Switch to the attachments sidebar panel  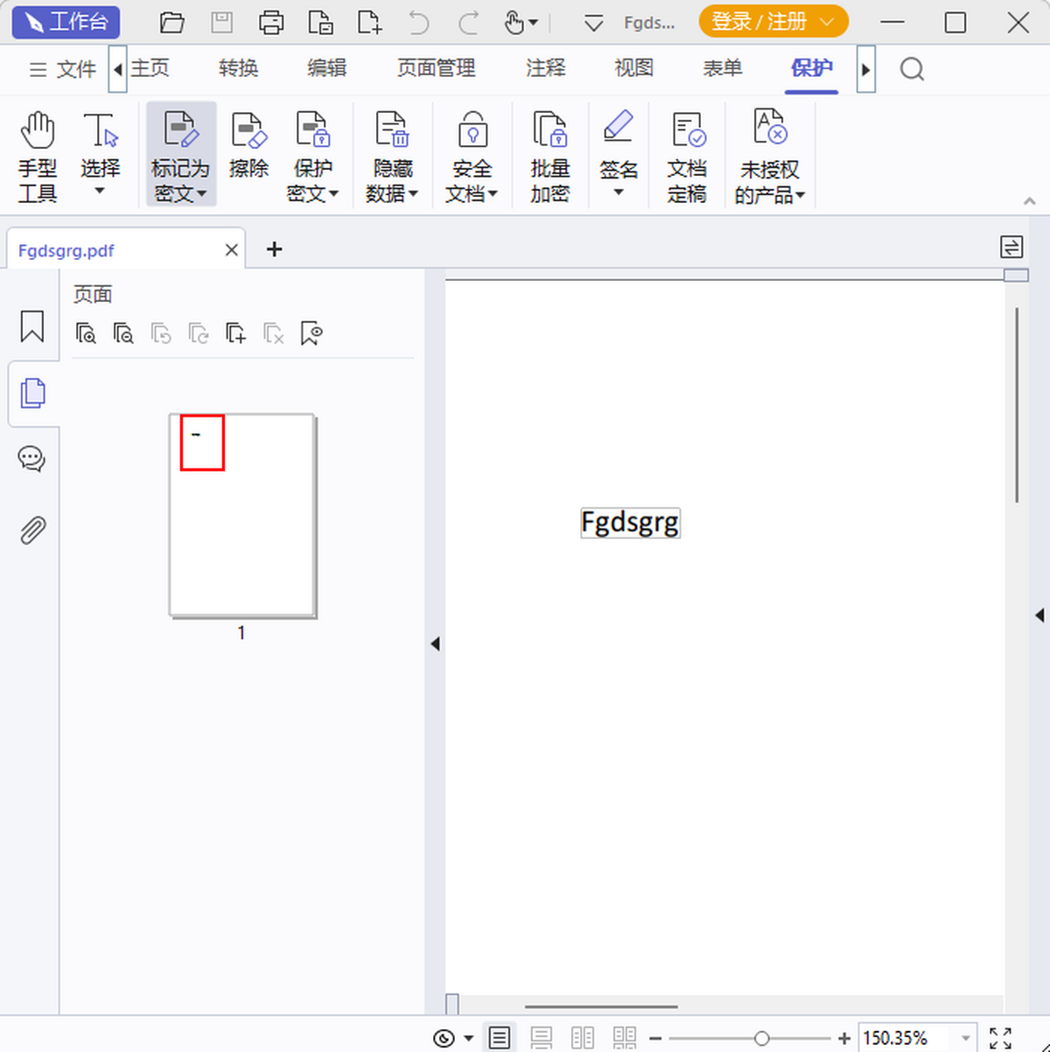(x=31, y=530)
